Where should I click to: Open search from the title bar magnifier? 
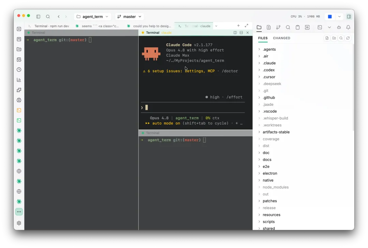point(48,17)
